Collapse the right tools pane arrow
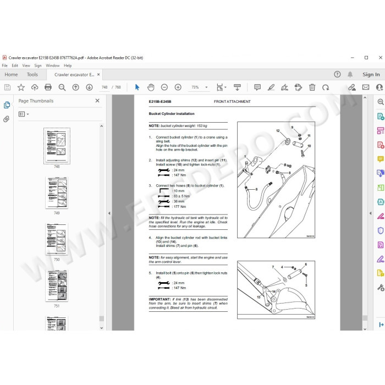 371,213
